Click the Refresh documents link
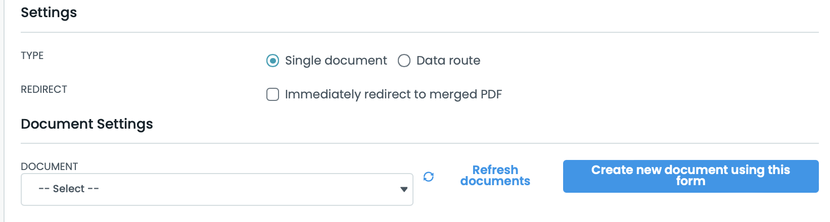Screen dimensions: 830x222 click(x=495, y=176)
